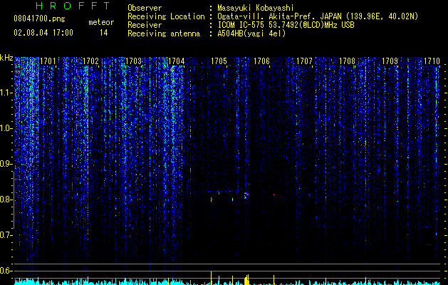Click the 0.7 kHz axis label
The image size is (448, 285).
click(x=5, y=235)
